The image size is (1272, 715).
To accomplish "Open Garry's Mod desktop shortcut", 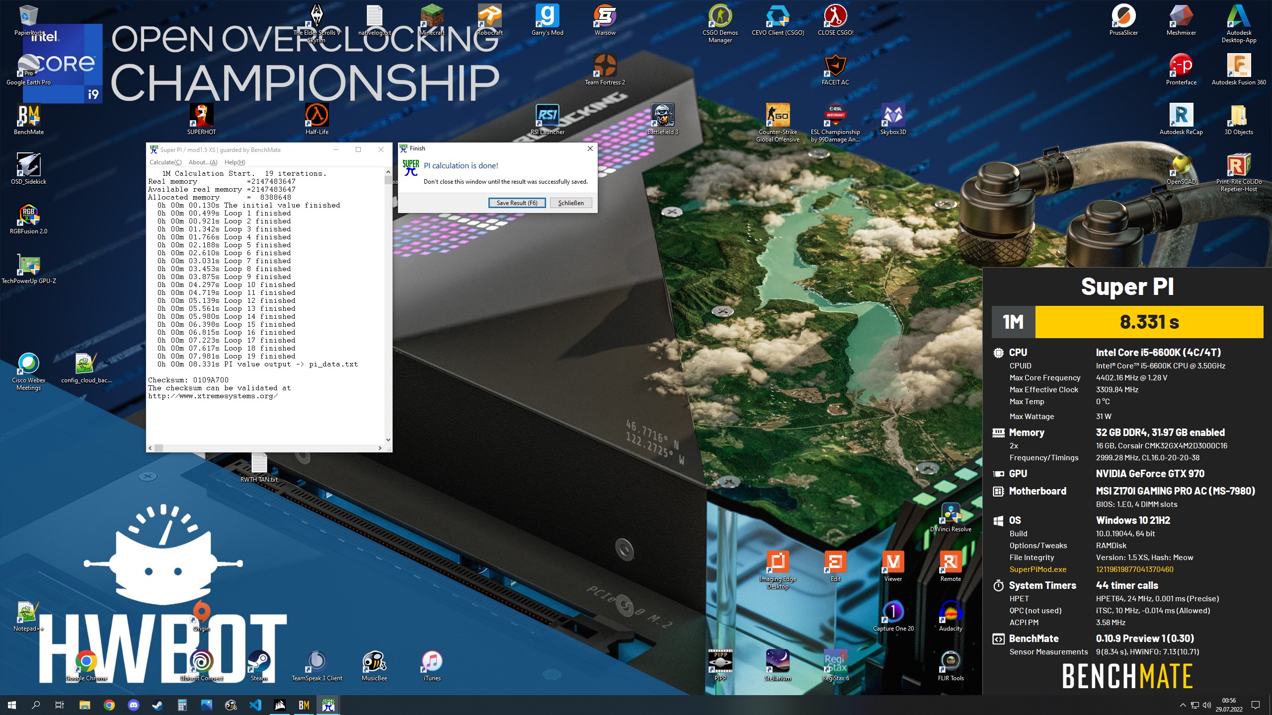I will [547, 20].
